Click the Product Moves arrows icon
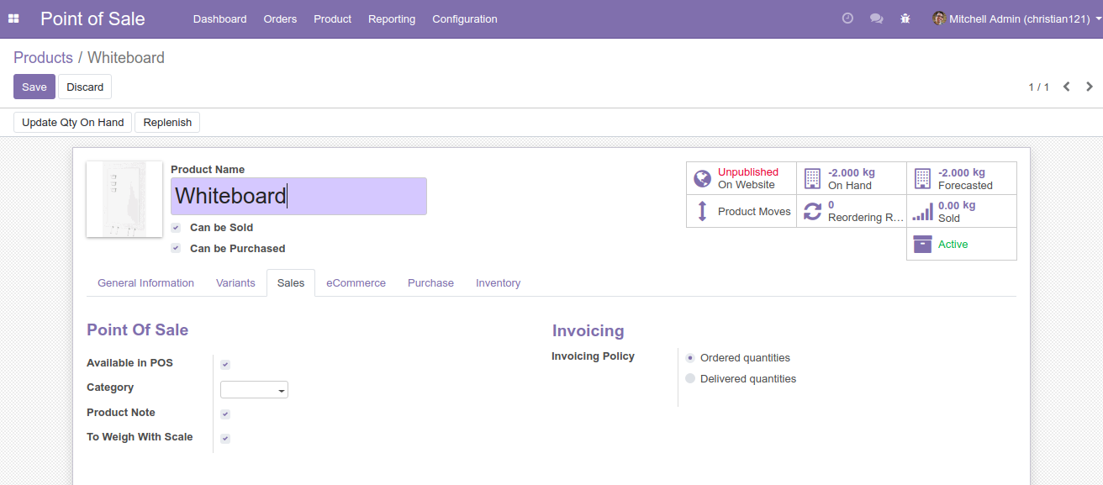 pyautogui.click(x=703, y=211)
